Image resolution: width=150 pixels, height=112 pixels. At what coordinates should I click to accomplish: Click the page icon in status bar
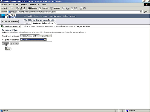click(1, 111)
